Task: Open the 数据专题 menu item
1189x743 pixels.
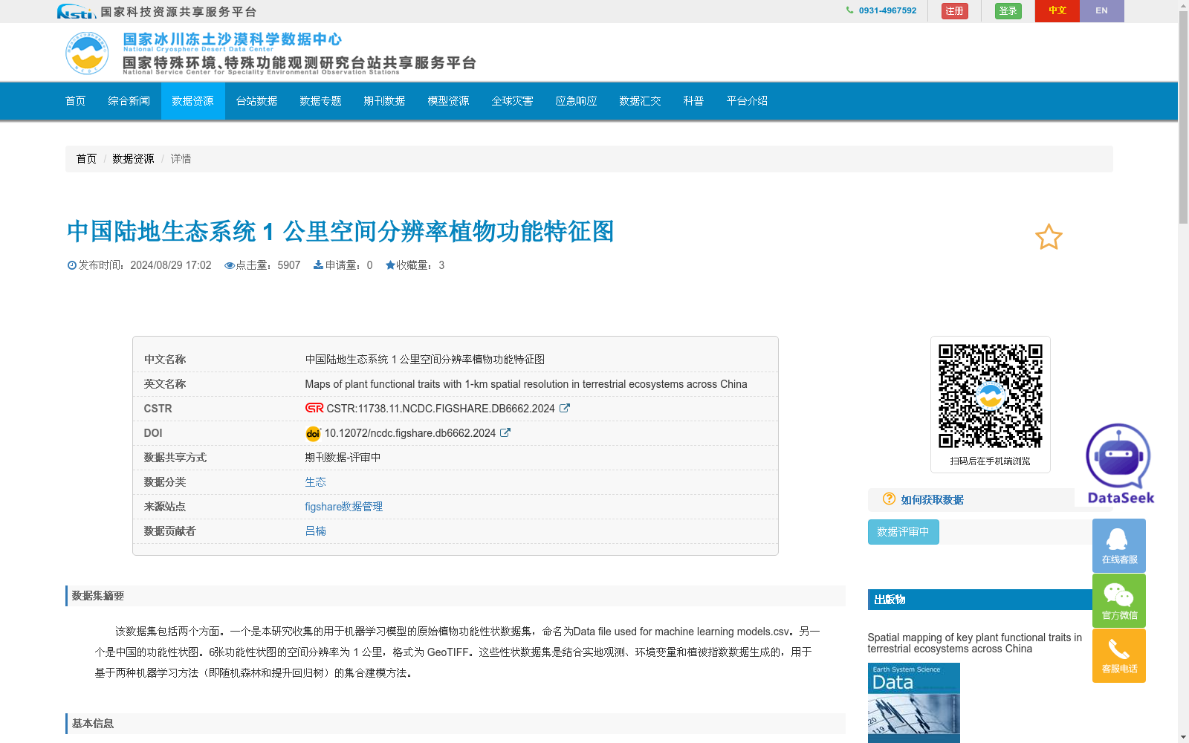Action: tap(321, 101)
